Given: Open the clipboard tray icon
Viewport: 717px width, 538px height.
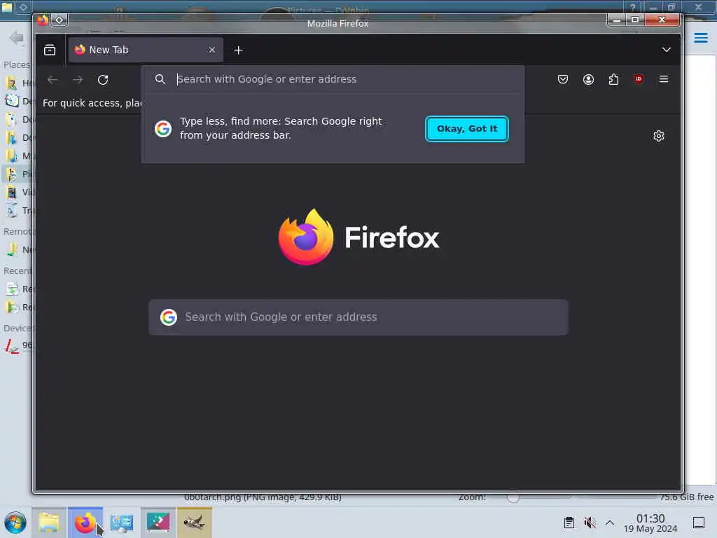Looking at the screenshot, I should point(569,523).
